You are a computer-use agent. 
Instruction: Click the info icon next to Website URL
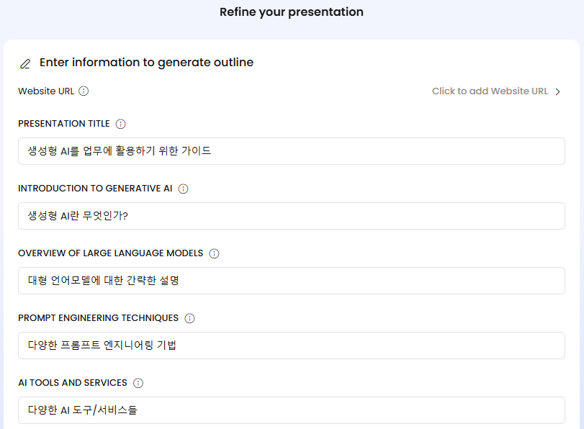tap(84, 91)
